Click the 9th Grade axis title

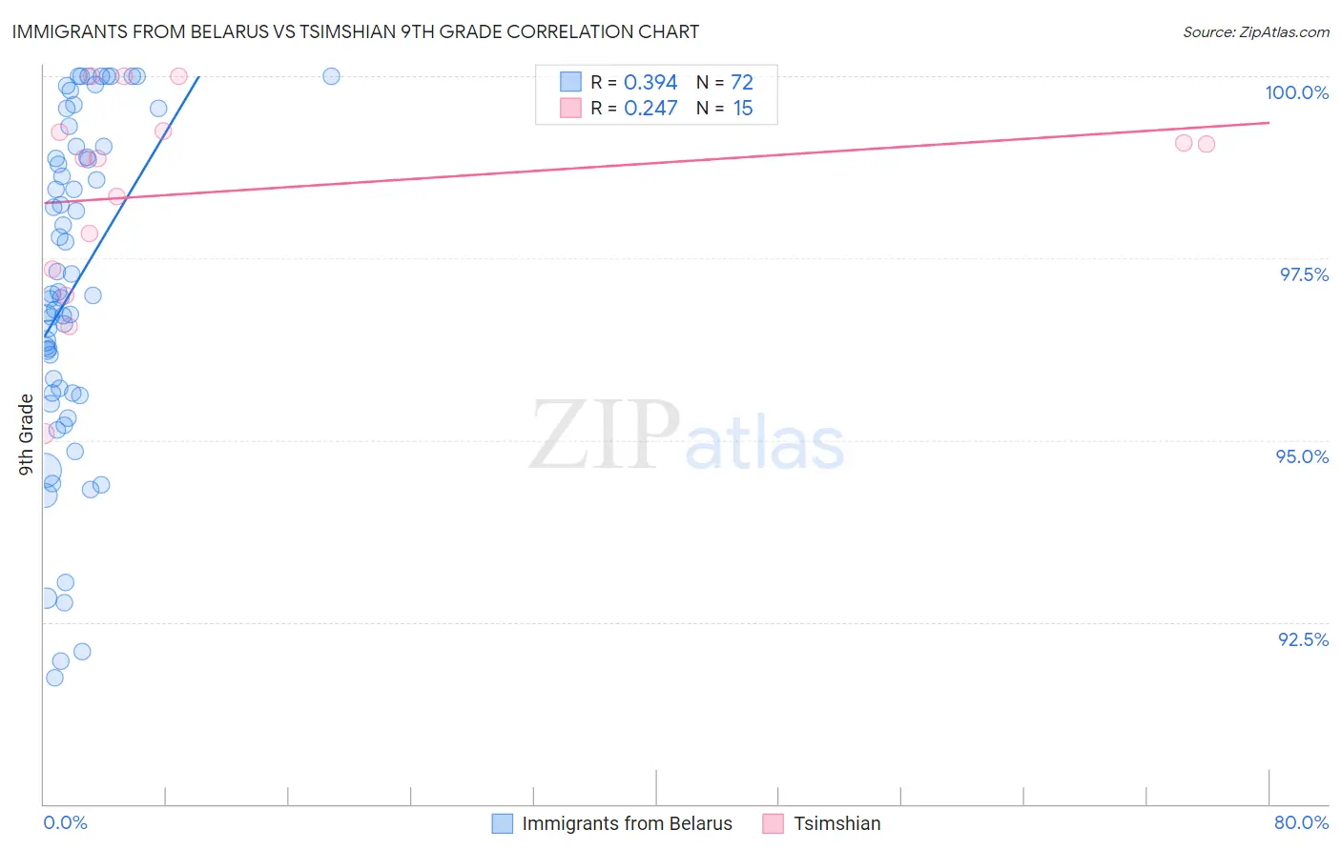(27, 435)
